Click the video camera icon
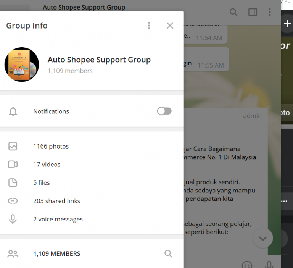This screenshot has height=268, width=293. click(x=13, y=165)
